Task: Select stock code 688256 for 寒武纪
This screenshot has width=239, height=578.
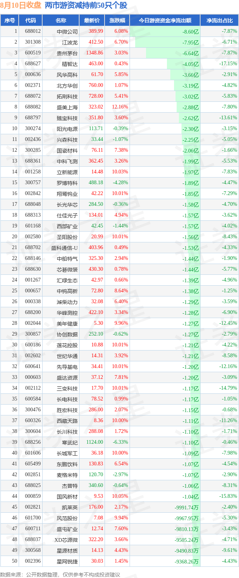Action: (33, 442)
